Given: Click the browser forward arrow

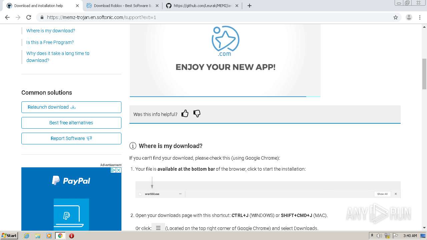Looking at the screenshot, I should point(18,17).
